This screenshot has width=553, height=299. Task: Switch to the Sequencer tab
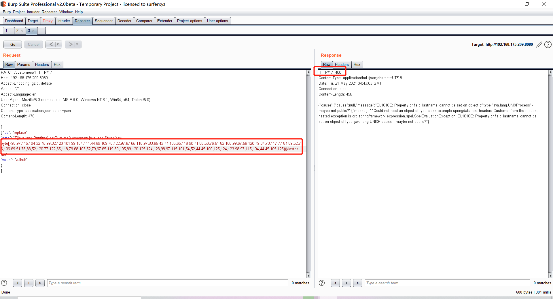pos(104,21)
